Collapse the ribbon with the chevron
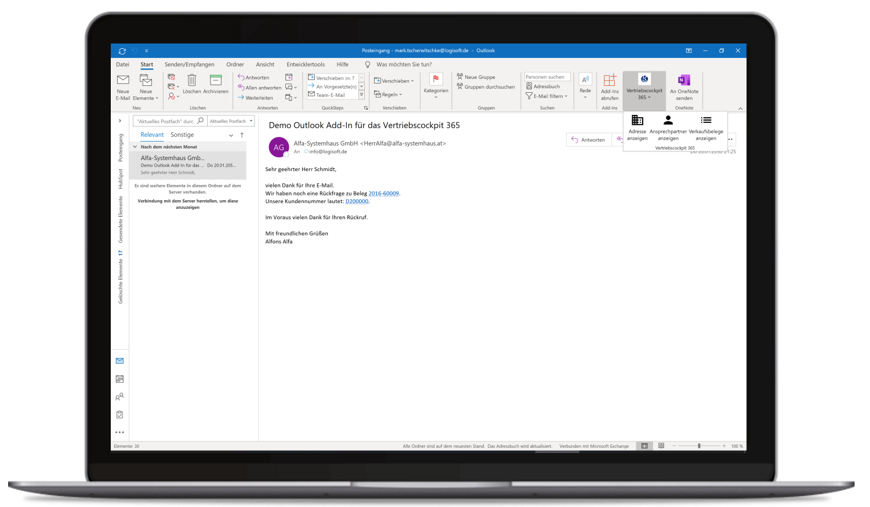The height and width of the screenshot is (507, 870). [740, 108]
